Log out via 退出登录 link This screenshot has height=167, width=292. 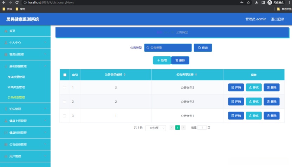click(x=278, y=19)
